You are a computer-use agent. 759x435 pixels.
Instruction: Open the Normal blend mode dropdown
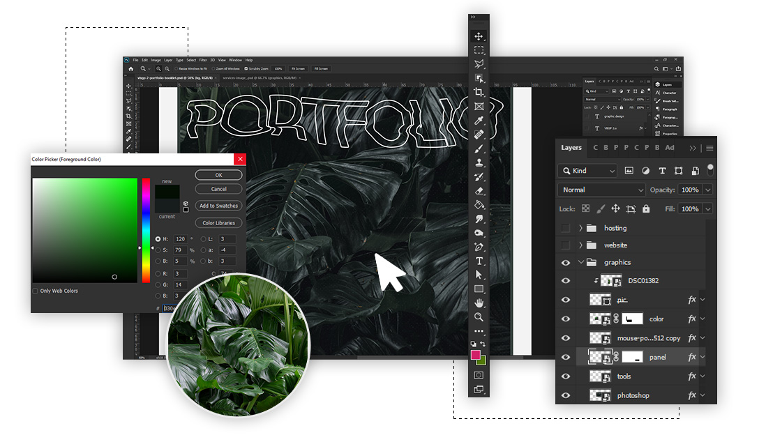(x=600, y=190)
